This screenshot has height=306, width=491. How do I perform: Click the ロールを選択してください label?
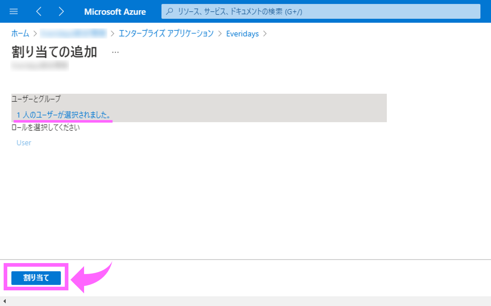tap(45, 128)
